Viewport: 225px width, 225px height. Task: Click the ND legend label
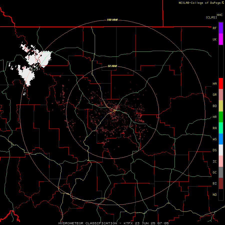pyautogui.click(x=214, y=195)
